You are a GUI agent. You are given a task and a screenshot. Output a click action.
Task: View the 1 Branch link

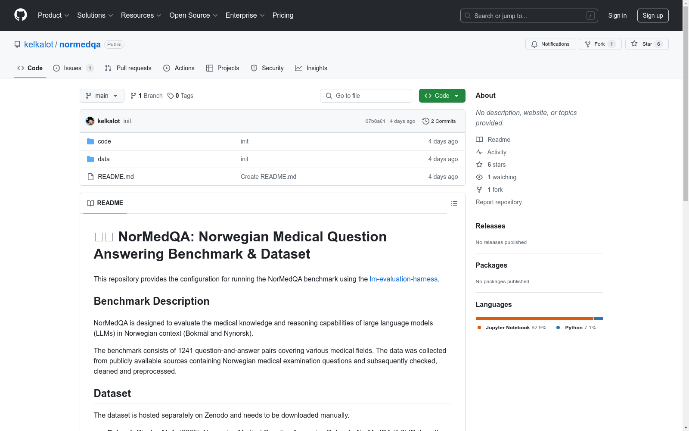[146, 96]
